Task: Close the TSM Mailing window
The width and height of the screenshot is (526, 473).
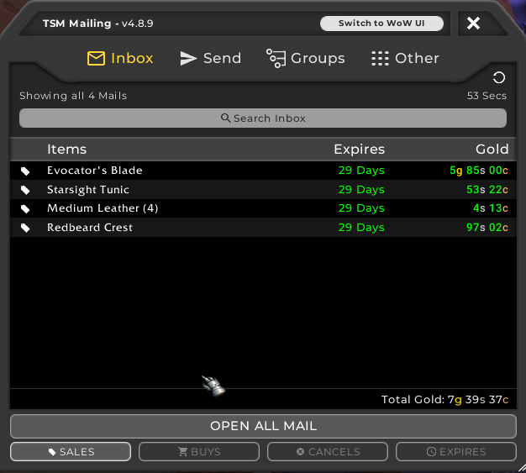Action: tap(473, 24)
